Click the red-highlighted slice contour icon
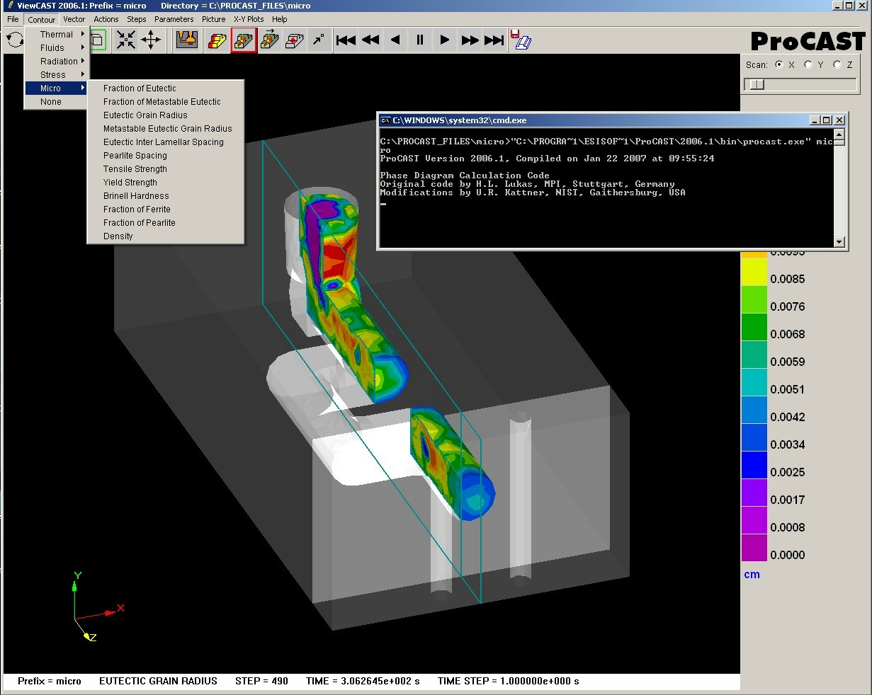 click(243, 40)
